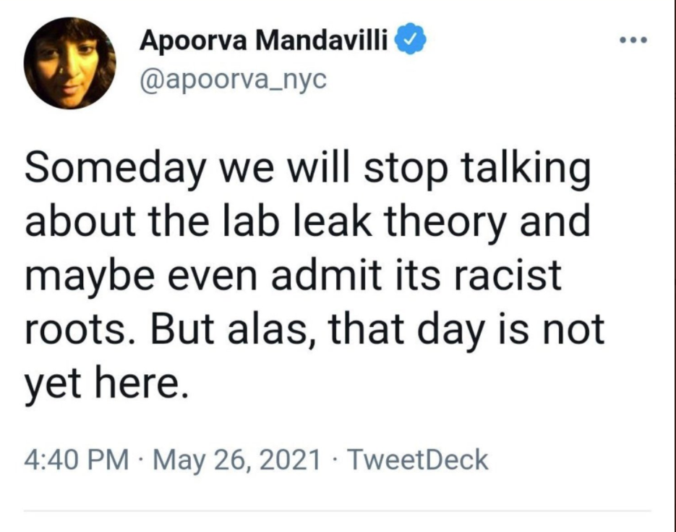Viewport: 676px width, 532px height.
Task: Click the blue verified checkmark badge
Action: 408,41
